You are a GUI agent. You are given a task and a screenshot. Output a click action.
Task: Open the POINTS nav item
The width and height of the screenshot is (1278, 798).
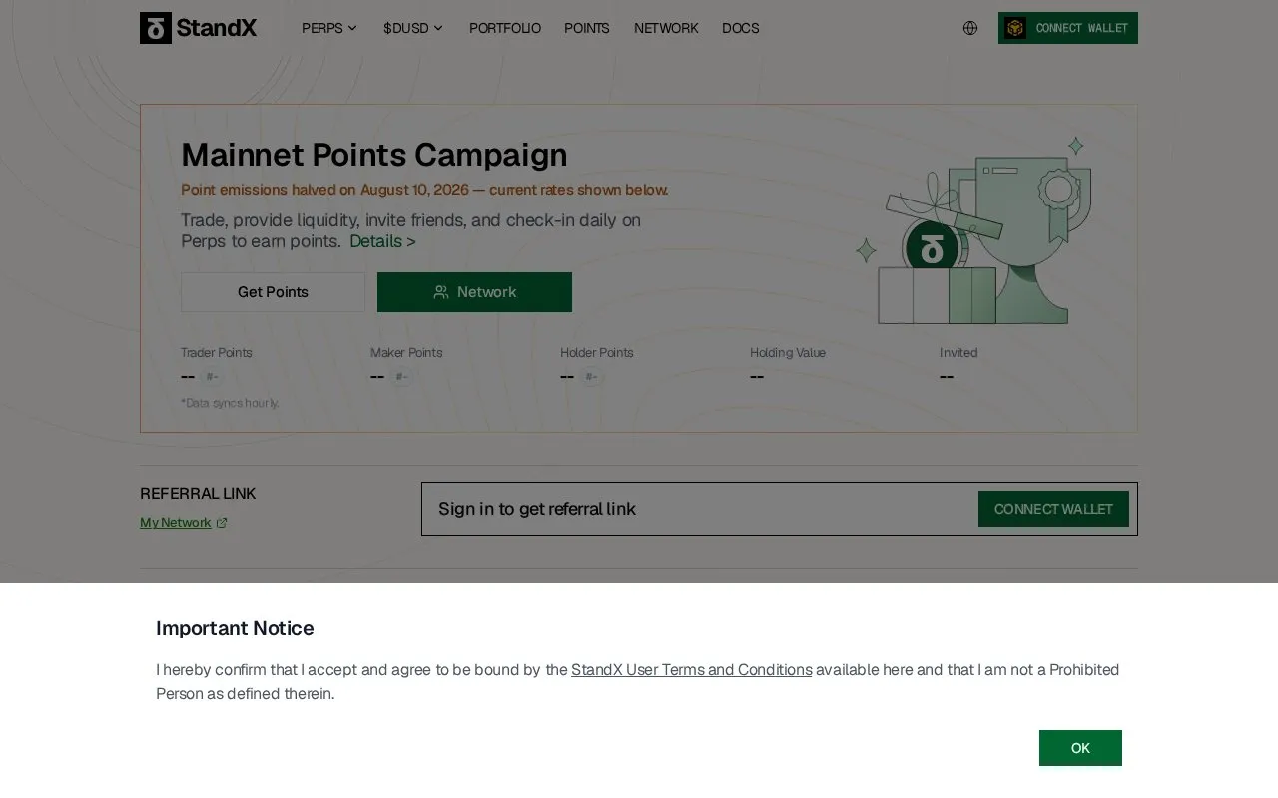click(x=587, y=28)
